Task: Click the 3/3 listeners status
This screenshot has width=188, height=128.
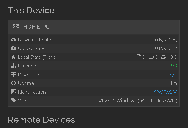Action: pyautogui.click(x=173, y=66)
